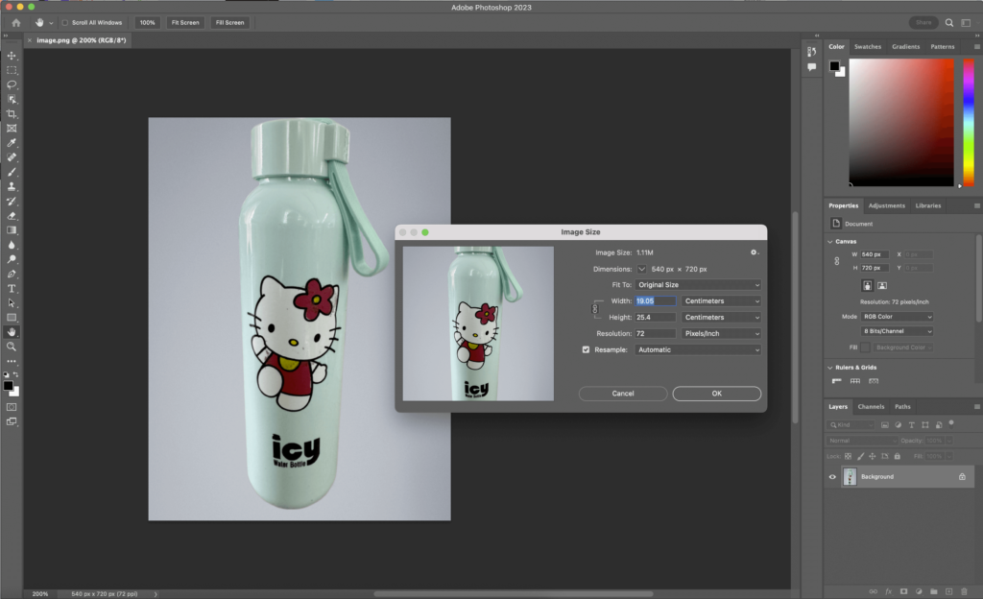This screenshot has width=983, height=599.
Task: Click the Fit Screen button
Action: point(185,22)
